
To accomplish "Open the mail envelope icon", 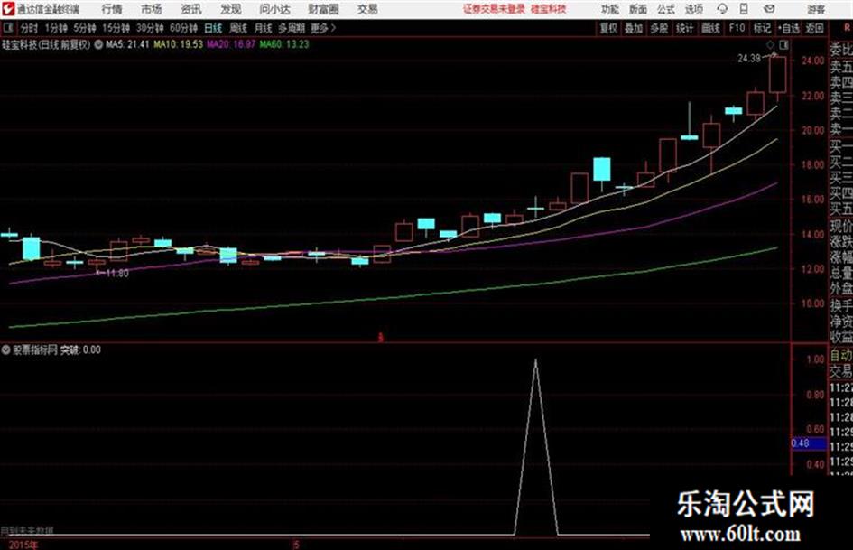I will click(x=769, y=9).
